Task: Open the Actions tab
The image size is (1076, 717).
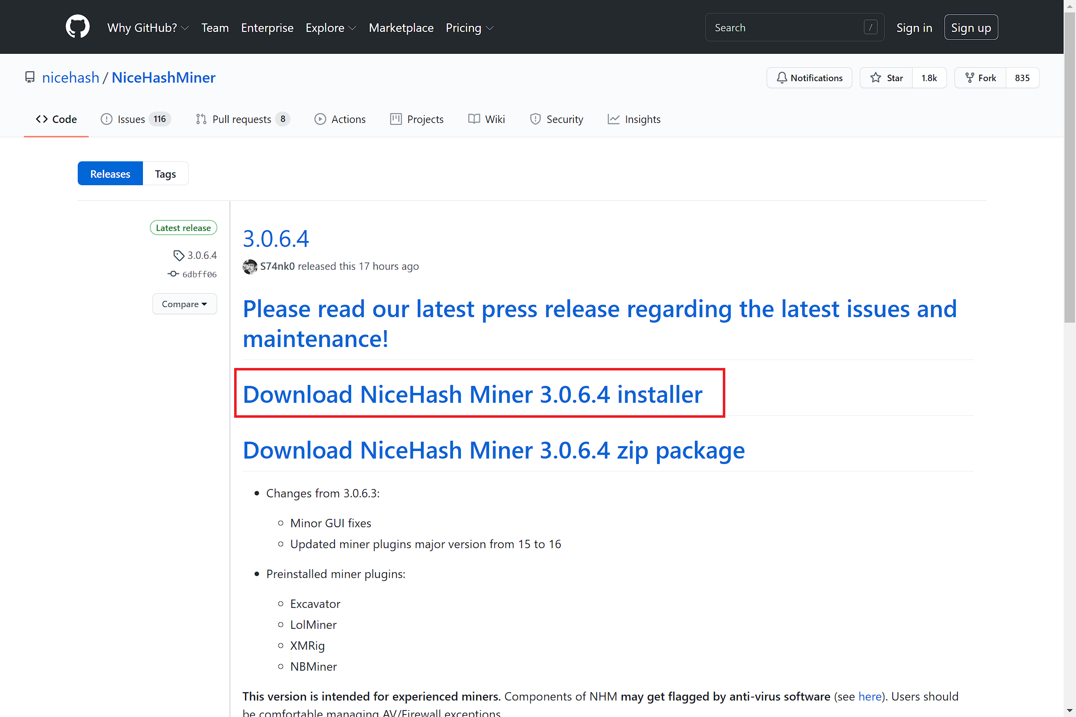Action: 340,119
